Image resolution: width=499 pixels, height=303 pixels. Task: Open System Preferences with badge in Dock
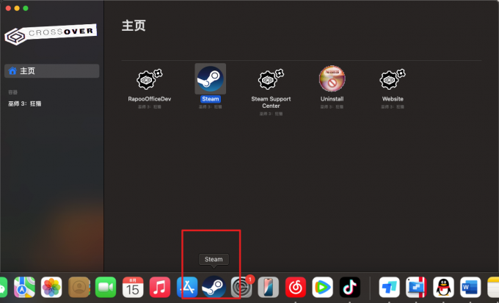click(x=241, y=288)
